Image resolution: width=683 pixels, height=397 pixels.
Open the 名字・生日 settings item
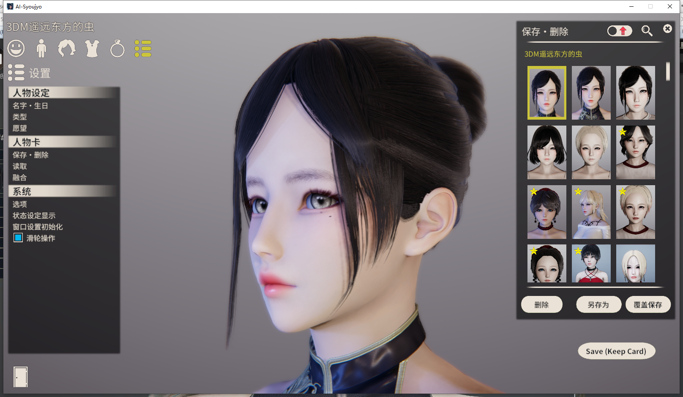[x=30, y=106]
